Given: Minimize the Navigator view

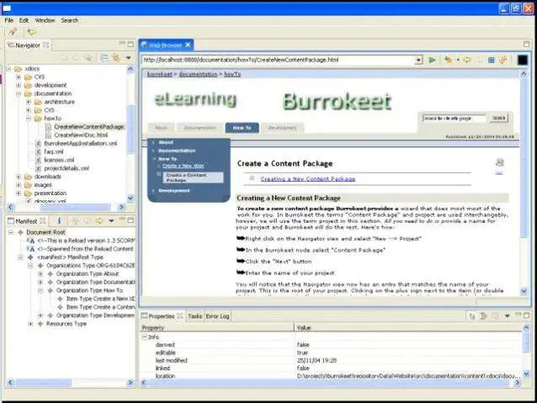Looking at the screenshot, I should pyautogui.click(x=122, y=43).
